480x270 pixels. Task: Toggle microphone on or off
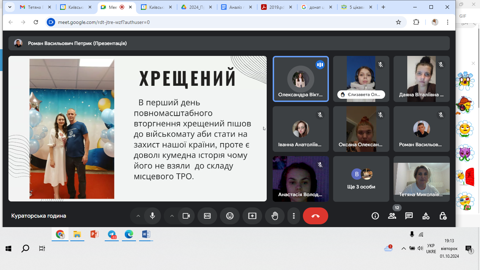click(x=153, y=216)
